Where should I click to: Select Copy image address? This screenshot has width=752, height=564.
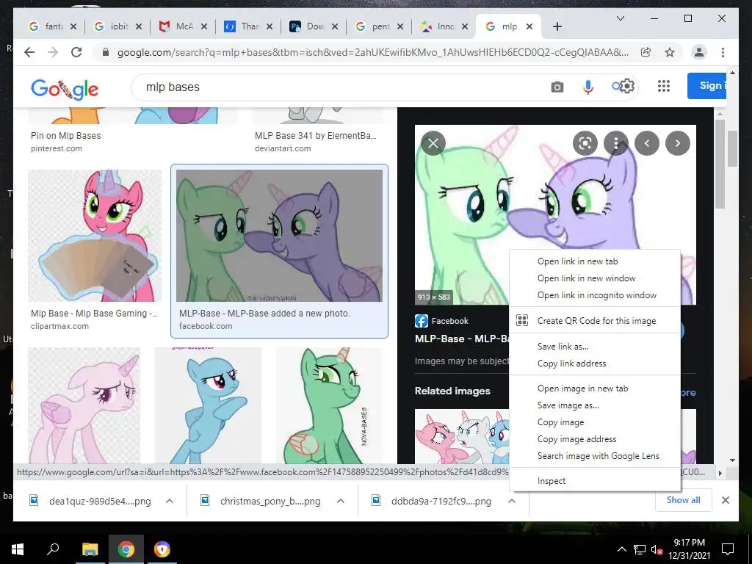[595, 439]
